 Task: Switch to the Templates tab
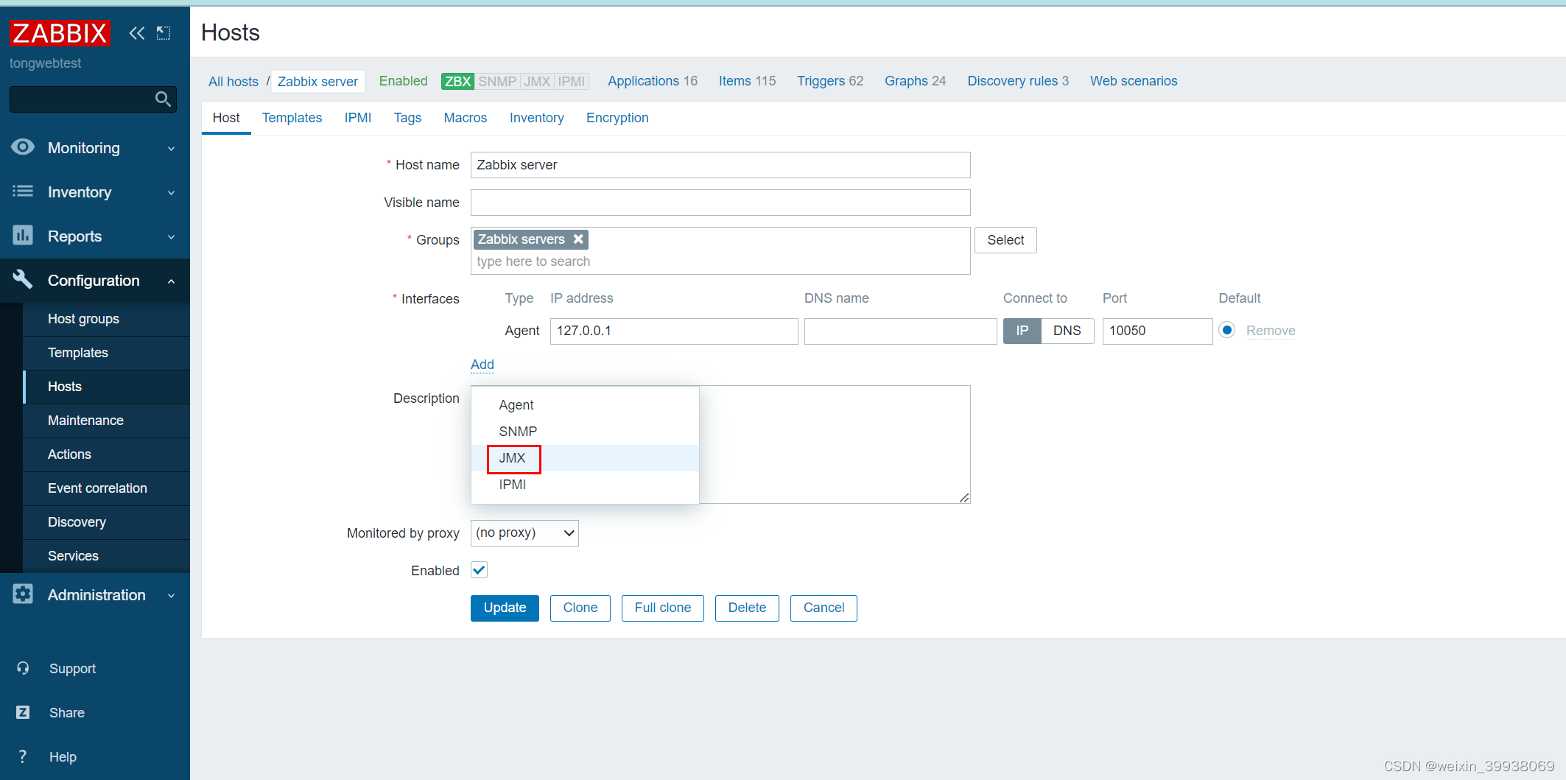(292, 118)
